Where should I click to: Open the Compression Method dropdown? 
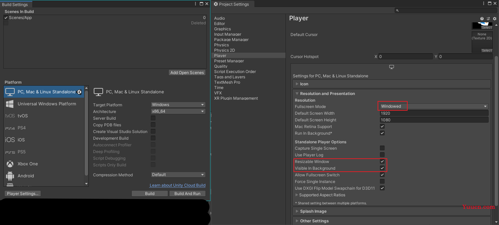[178, 175]
